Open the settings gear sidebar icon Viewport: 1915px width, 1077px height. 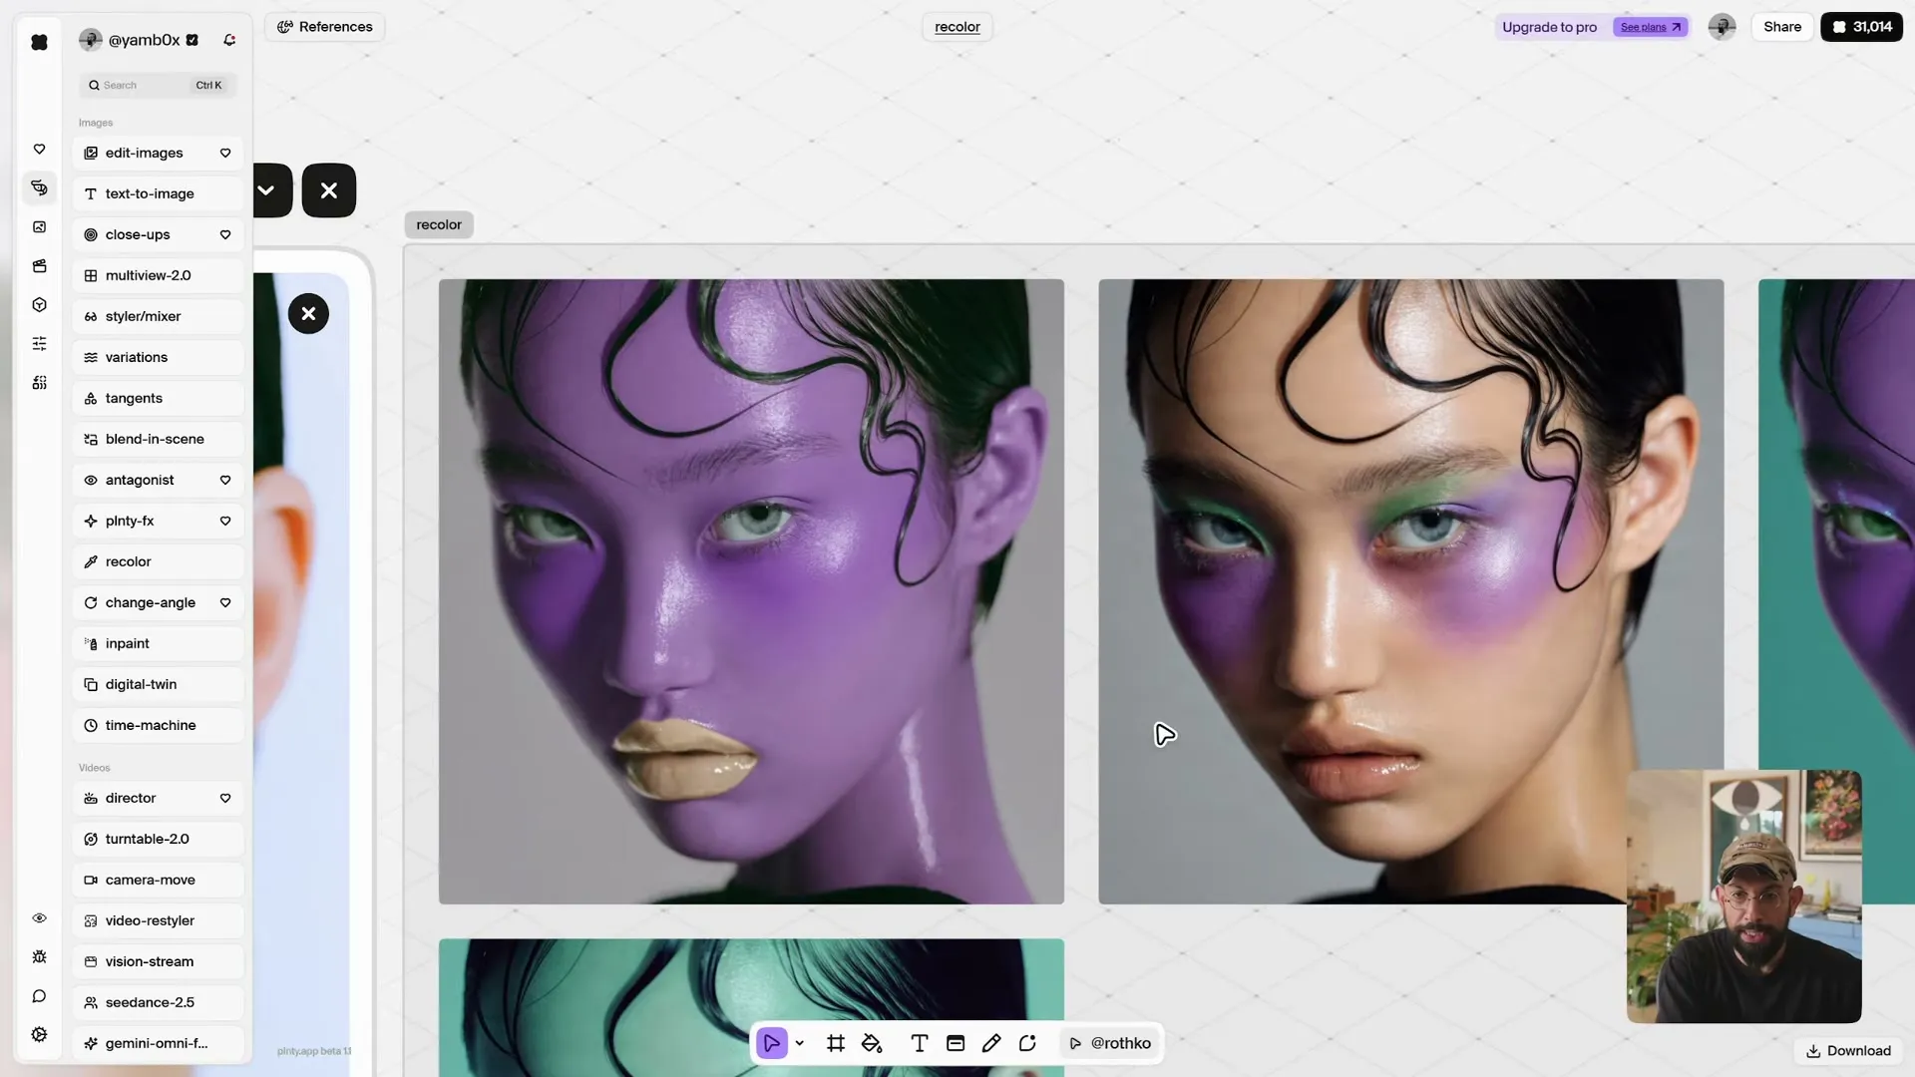(39, 1035)
